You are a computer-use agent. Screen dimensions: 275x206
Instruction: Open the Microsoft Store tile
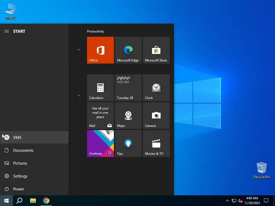[156, 50]
